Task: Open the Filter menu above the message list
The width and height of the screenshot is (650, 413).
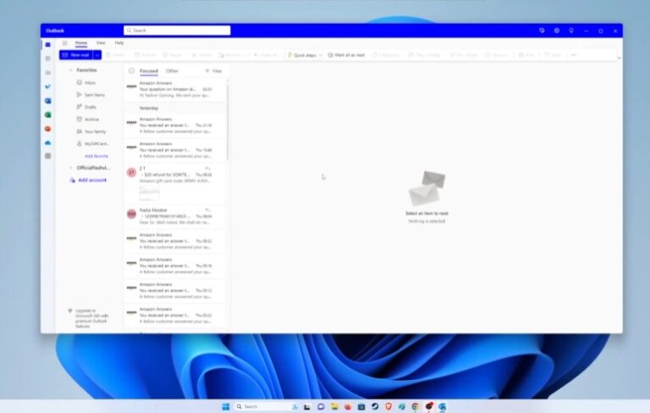Action: [214, 71]
